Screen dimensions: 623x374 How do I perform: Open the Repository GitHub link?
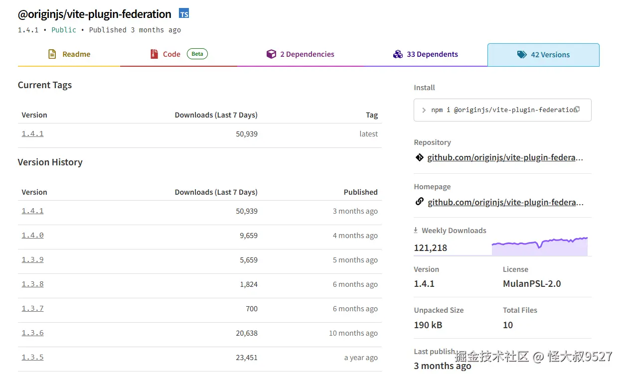505,157
